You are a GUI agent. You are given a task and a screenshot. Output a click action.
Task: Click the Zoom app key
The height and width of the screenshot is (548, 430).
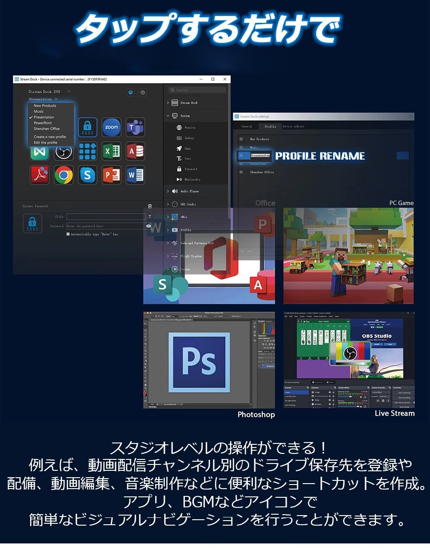pos(111,127)
